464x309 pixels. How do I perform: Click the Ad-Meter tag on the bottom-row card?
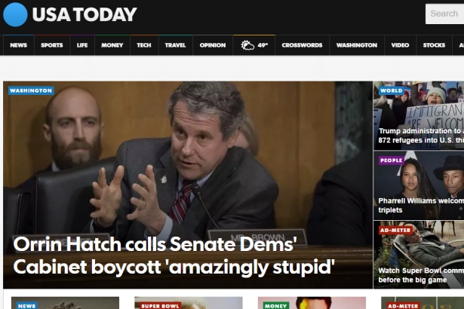(x=404, y=306)
